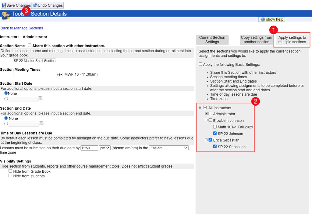
Task: Open the Eastern time zone dropdown
Action: point(169,148)
